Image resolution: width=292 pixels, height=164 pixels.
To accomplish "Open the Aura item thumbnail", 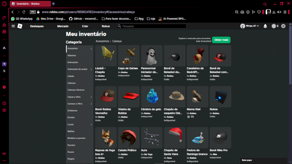I will click(x=151, y=138).
